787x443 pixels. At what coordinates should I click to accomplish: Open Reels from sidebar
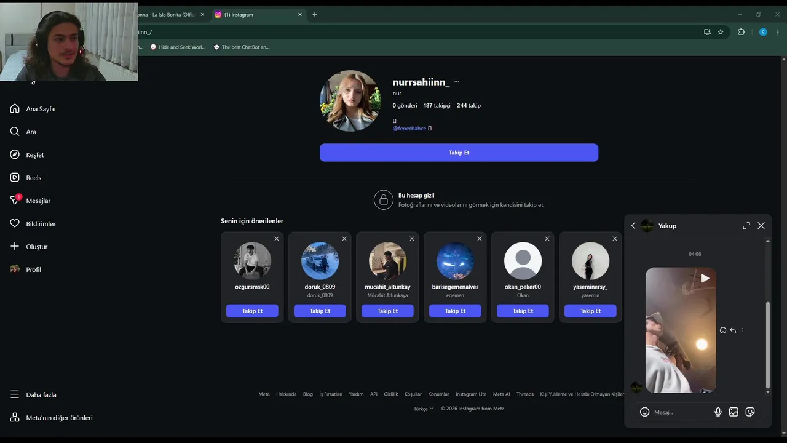pyautogui.click(x=26, y=178)
